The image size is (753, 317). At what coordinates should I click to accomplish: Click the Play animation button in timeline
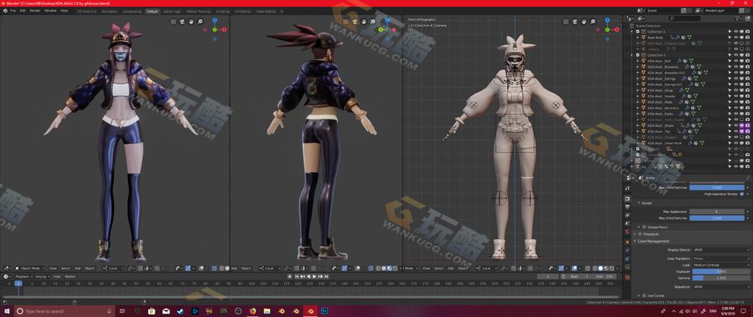pos(314,276)
